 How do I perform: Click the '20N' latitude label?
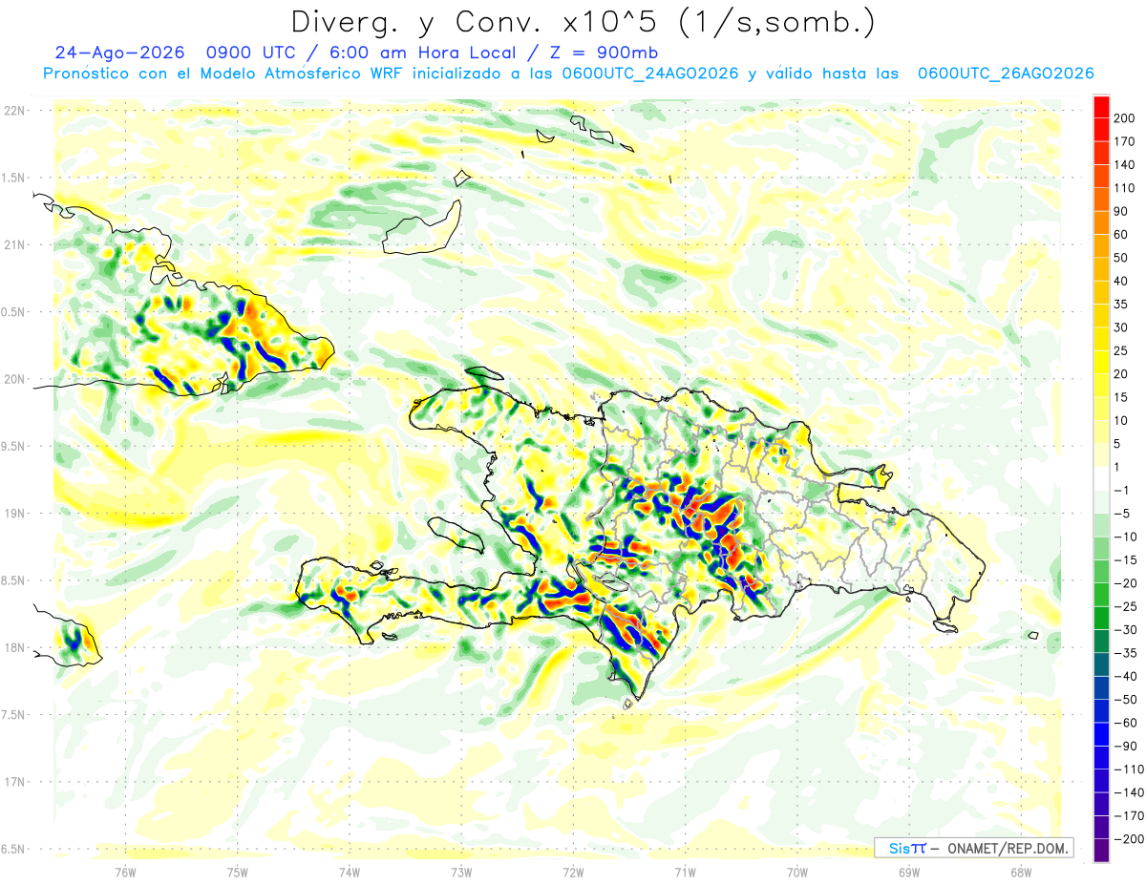(x=13, y=379)
